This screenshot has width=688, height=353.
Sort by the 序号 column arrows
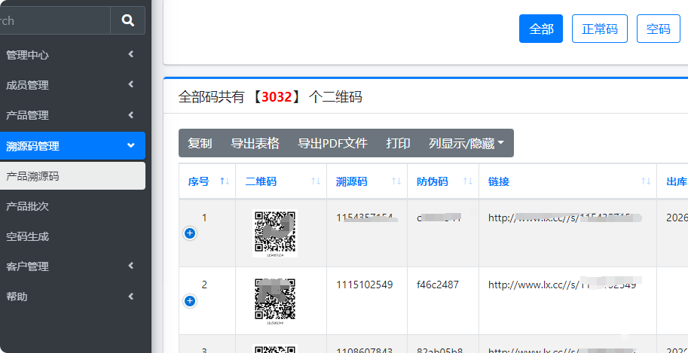pos(225,181)
